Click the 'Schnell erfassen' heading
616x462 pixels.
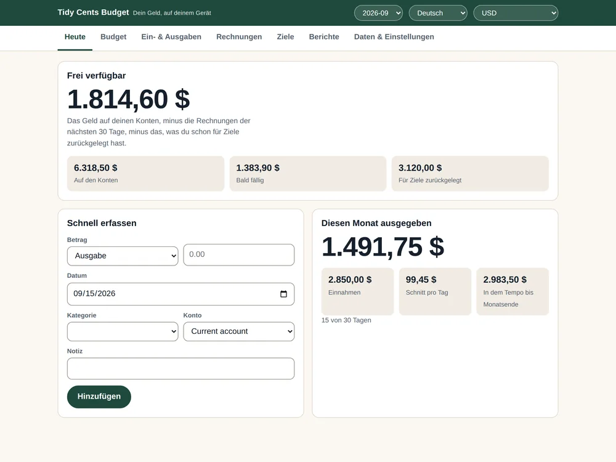pos(102,223)
